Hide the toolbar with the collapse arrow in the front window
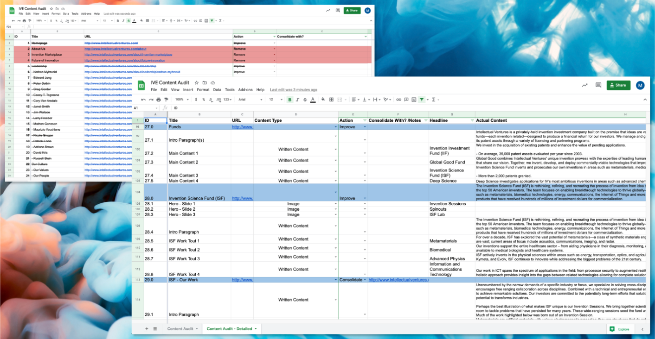 click(x=644, y=100)
